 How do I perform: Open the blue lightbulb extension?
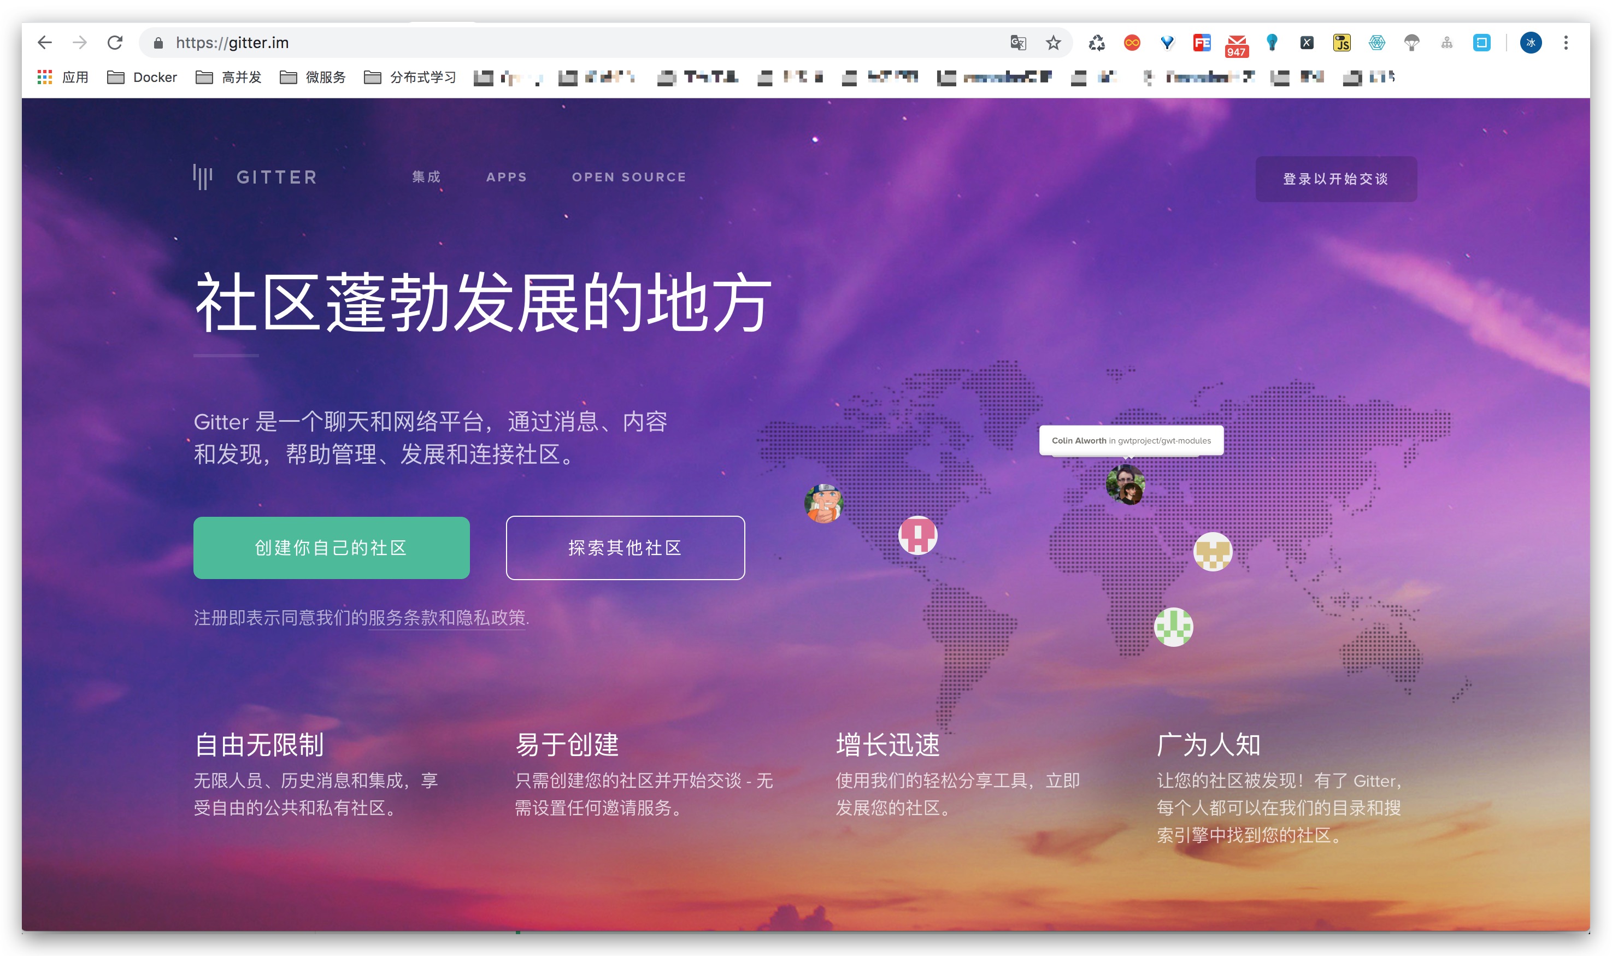click(x=1272, y=43)
